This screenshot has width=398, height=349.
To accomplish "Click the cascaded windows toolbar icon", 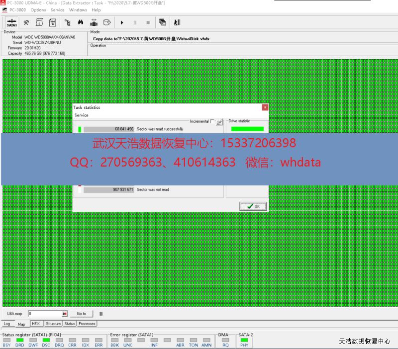I will 162,22.
